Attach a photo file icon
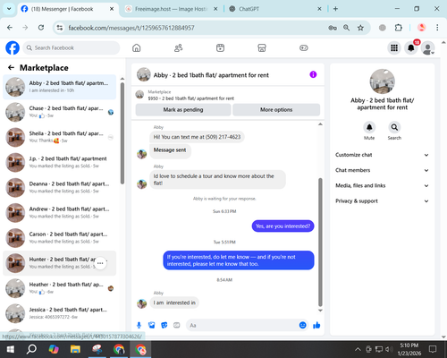Viewport: 447px width, 358px height. coord(152,325)
